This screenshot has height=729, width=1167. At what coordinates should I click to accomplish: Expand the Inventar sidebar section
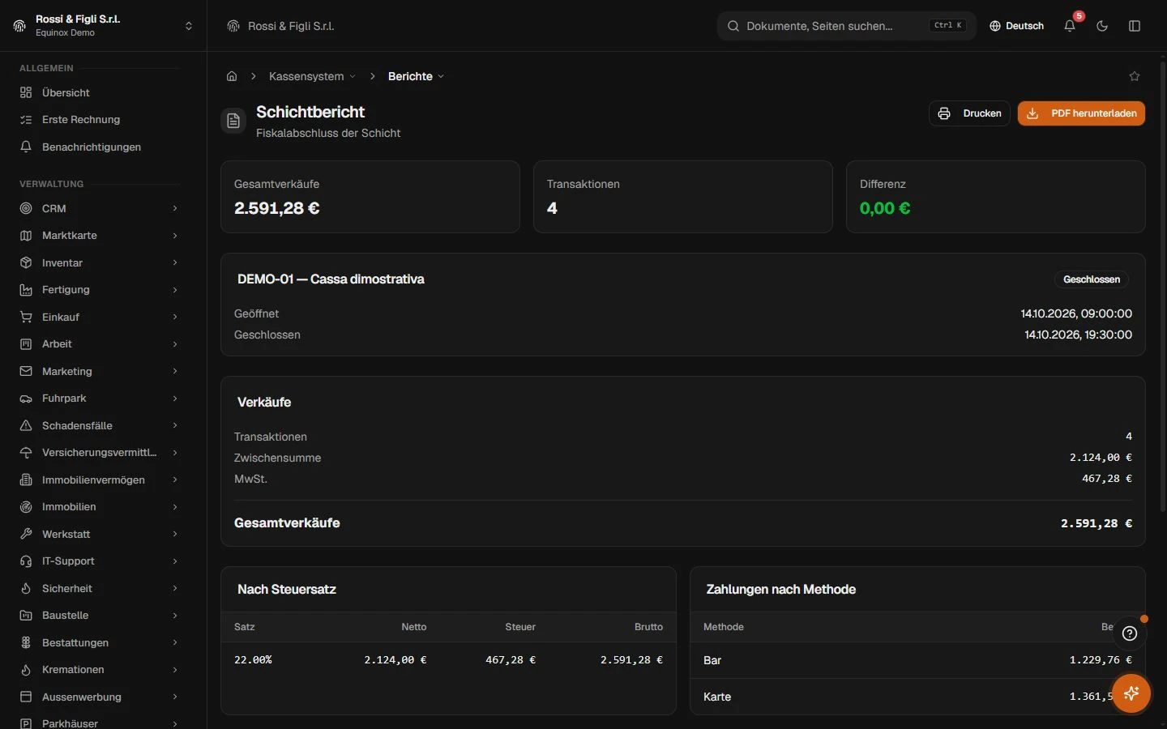coord(99,262)
